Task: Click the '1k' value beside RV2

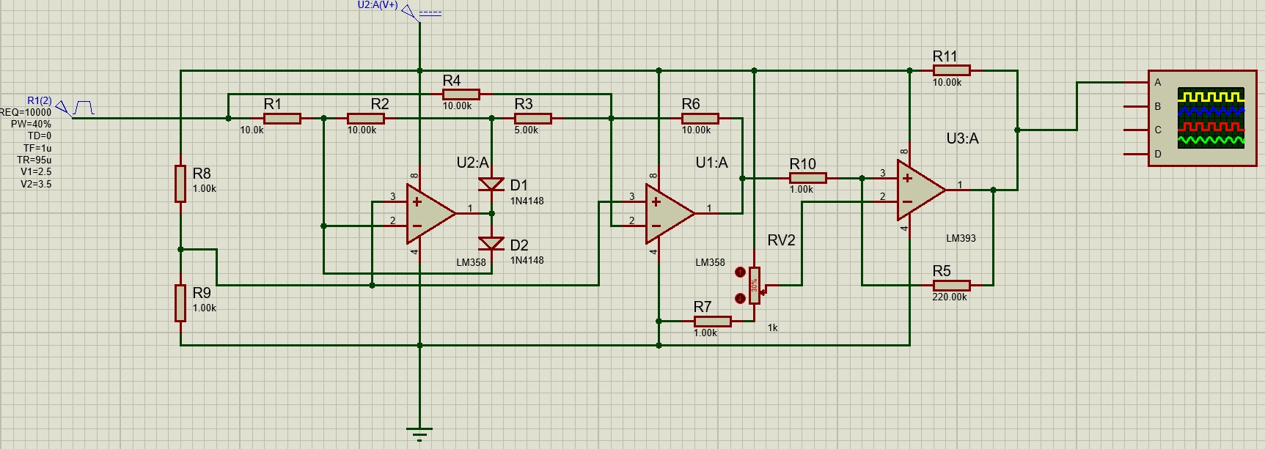Action: point(773,328)
